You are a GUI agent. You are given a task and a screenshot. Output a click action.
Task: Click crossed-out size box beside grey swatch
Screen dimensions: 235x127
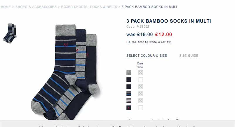[140, 73]
